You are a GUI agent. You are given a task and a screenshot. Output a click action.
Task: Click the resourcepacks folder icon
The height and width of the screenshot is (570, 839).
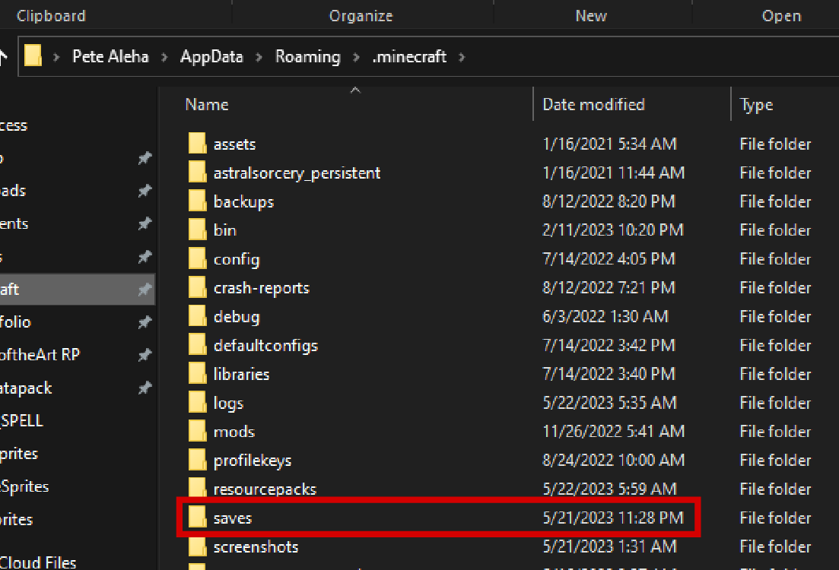[x=198, y=488]
